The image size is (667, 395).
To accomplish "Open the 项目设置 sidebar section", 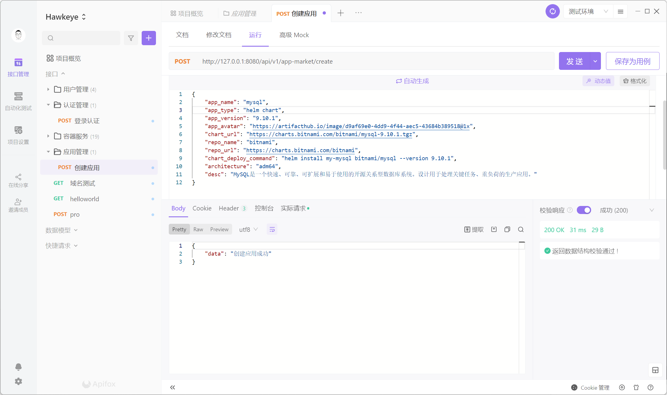I will tap(18, 135).
